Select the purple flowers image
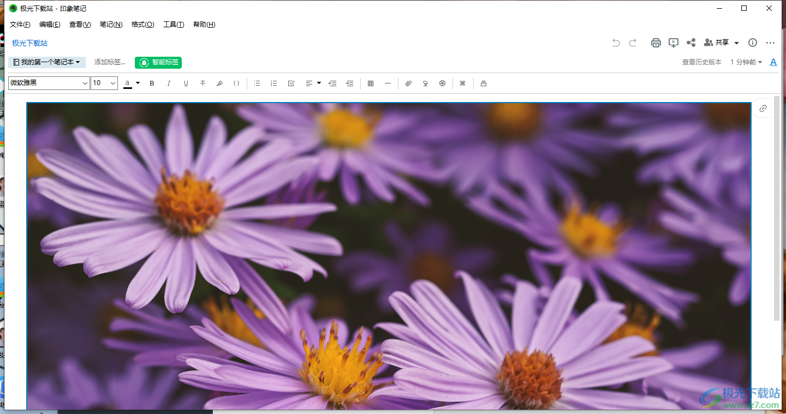The height and width of the screenshot is (414, 786). tap(389, 256)
